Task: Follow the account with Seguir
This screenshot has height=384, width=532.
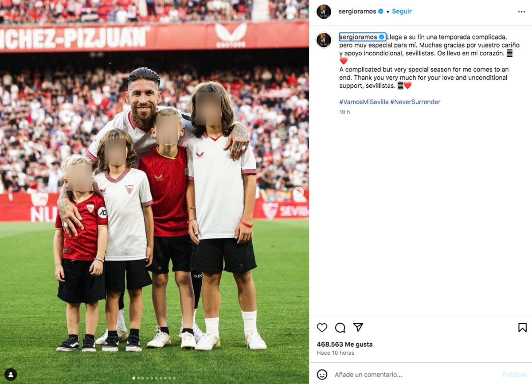Action: (402, 12)
